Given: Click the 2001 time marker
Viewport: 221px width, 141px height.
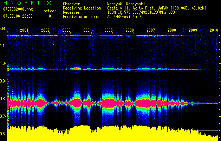Looking at the screenshot, I should pos(24,30).
